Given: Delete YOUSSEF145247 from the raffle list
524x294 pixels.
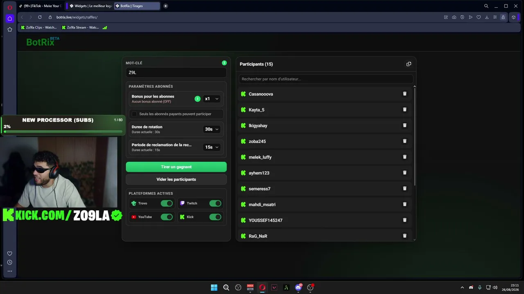Looking at the screenshot, I should pyautogui.click(x=404, y=220).
